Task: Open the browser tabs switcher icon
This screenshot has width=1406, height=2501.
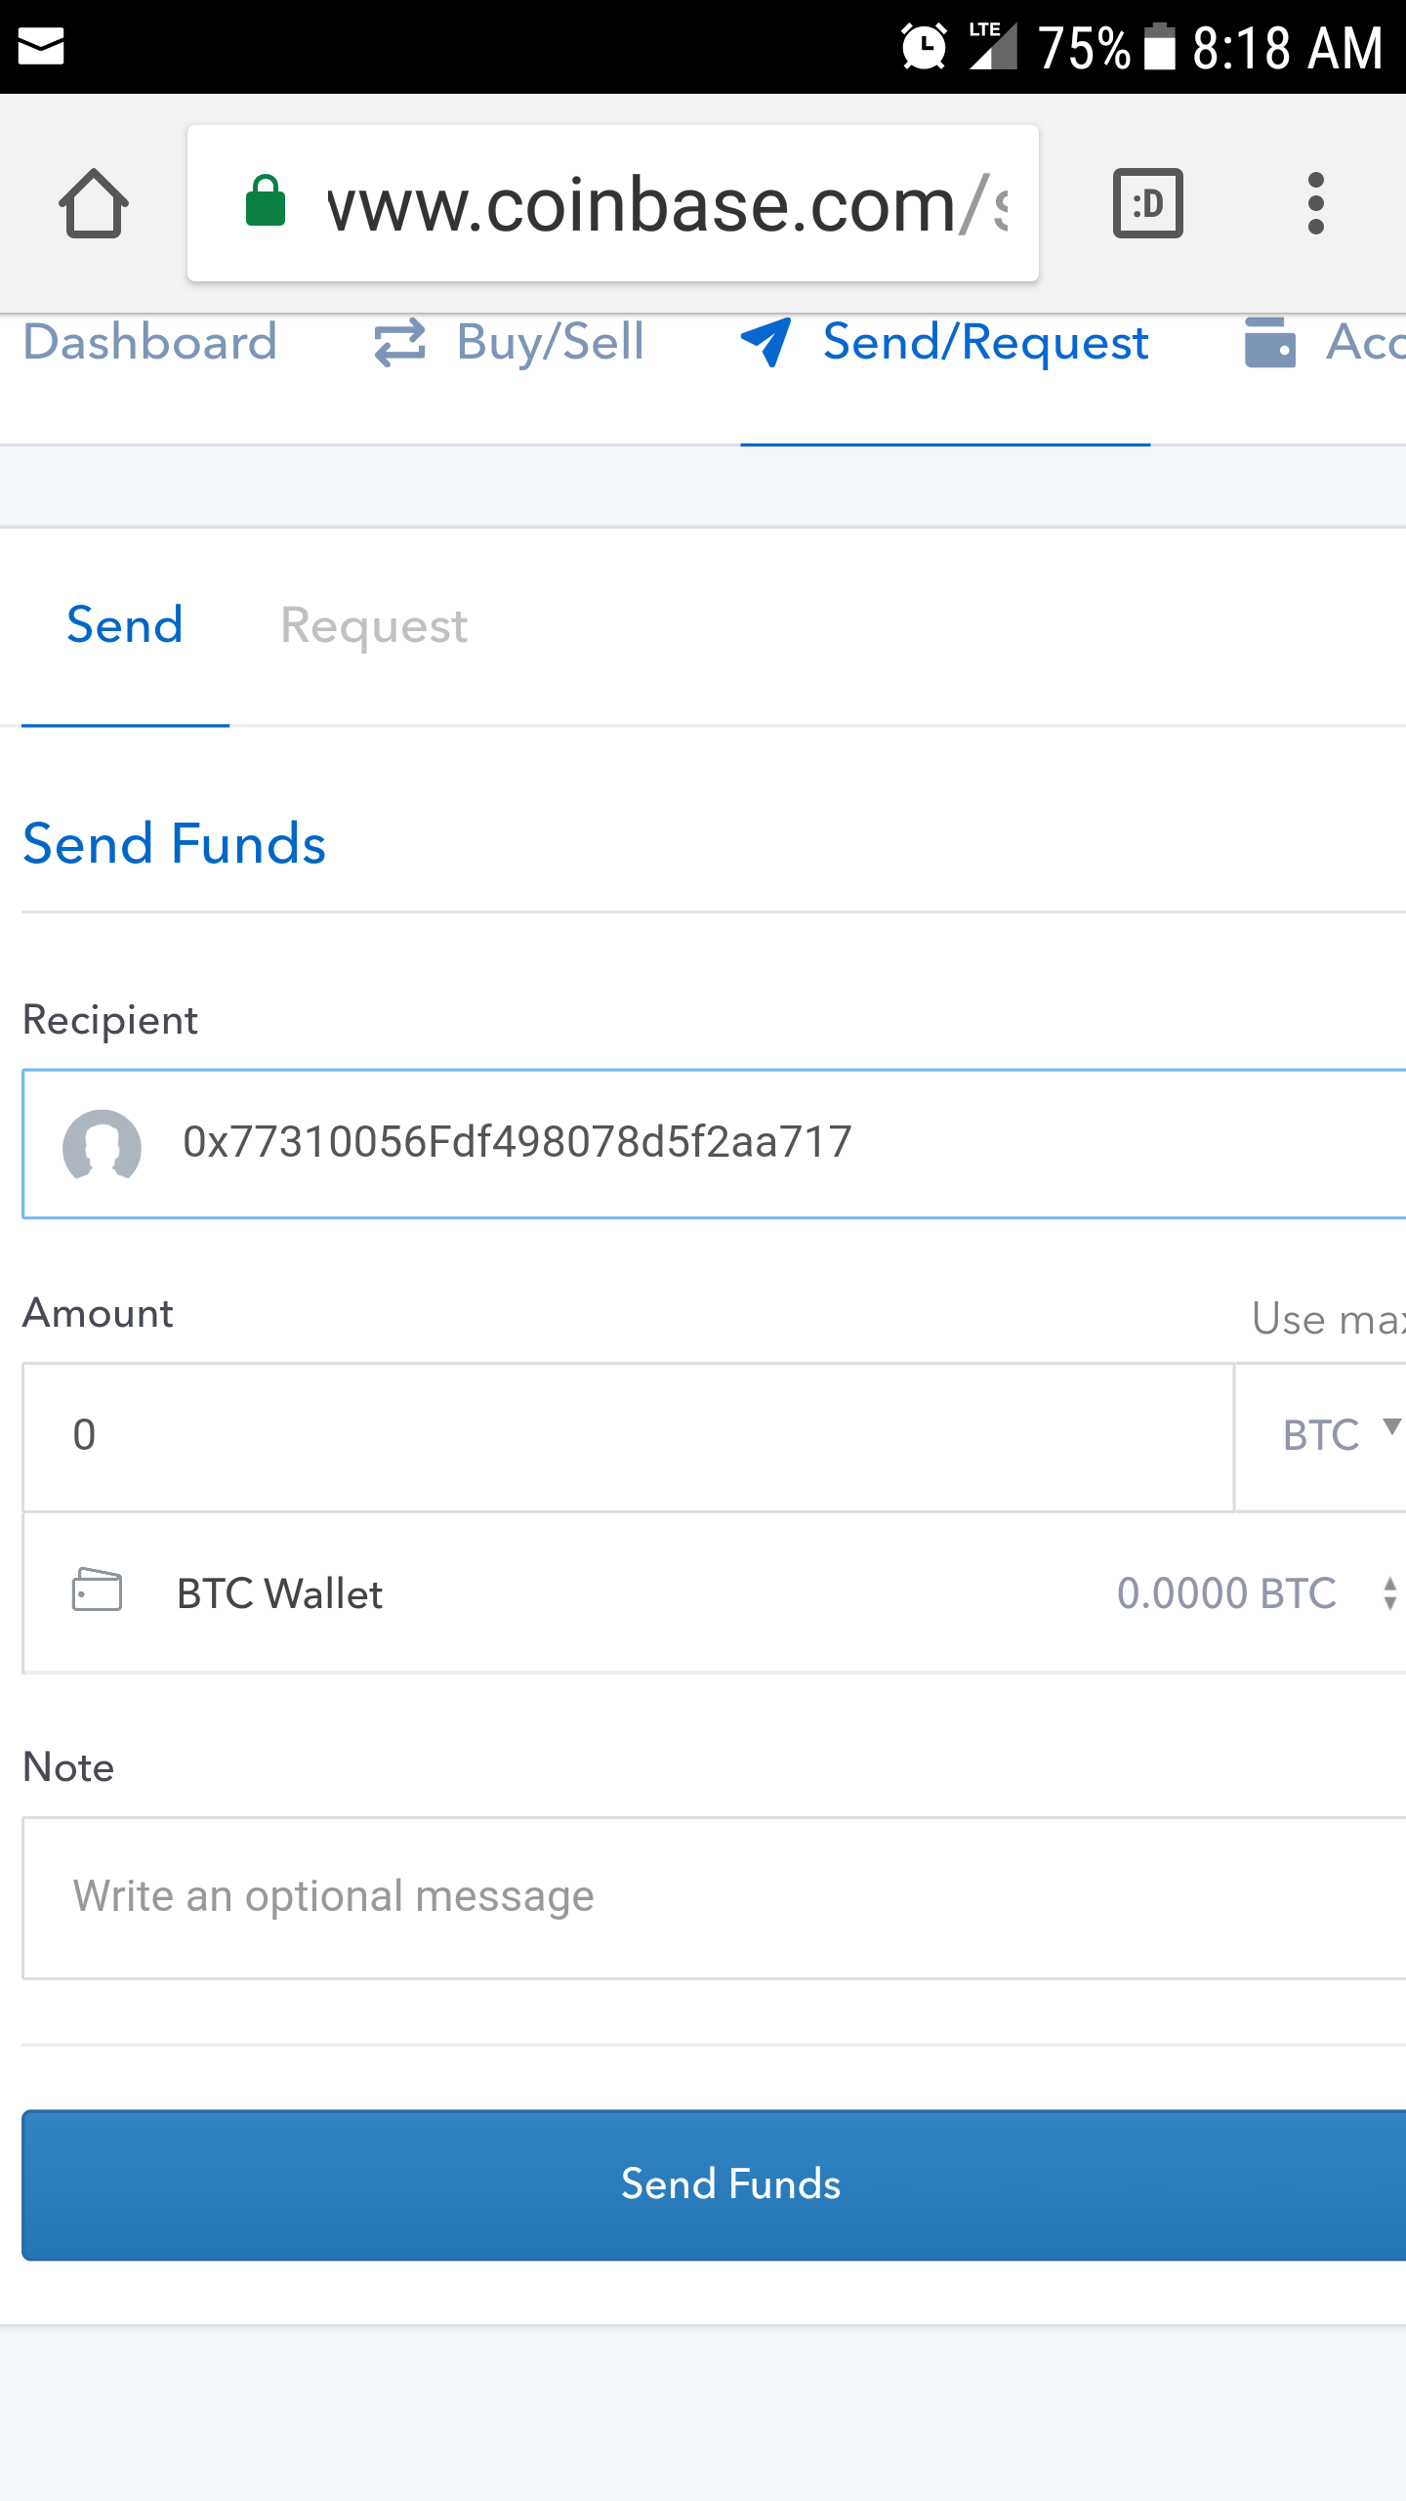Action: [x=1147, y=203]
